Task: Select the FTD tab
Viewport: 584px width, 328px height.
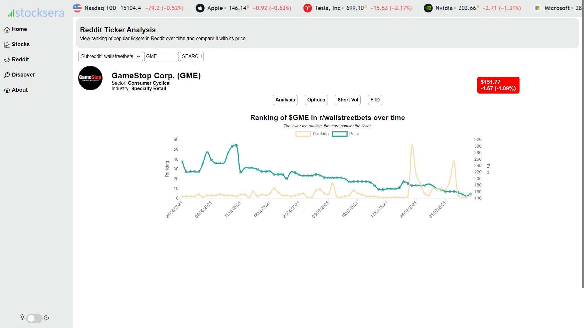Action: [375, 100]
